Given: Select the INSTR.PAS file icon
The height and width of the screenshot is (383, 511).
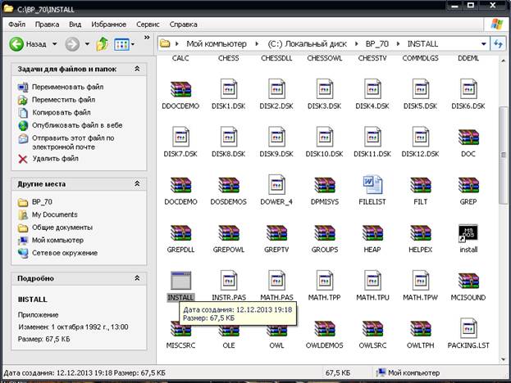Looking at the screenshot, I should 229,280.
